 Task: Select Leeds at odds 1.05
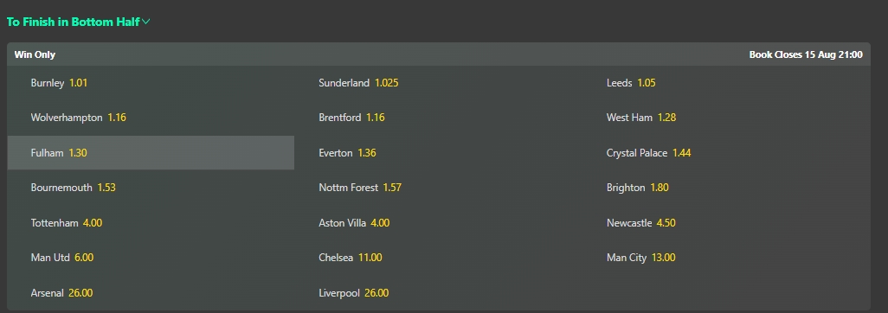(727, 83)
